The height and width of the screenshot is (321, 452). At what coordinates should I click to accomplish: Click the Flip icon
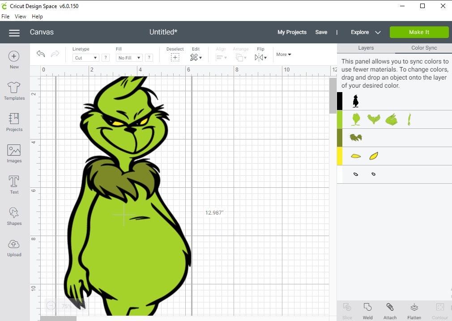pos(260,58)
